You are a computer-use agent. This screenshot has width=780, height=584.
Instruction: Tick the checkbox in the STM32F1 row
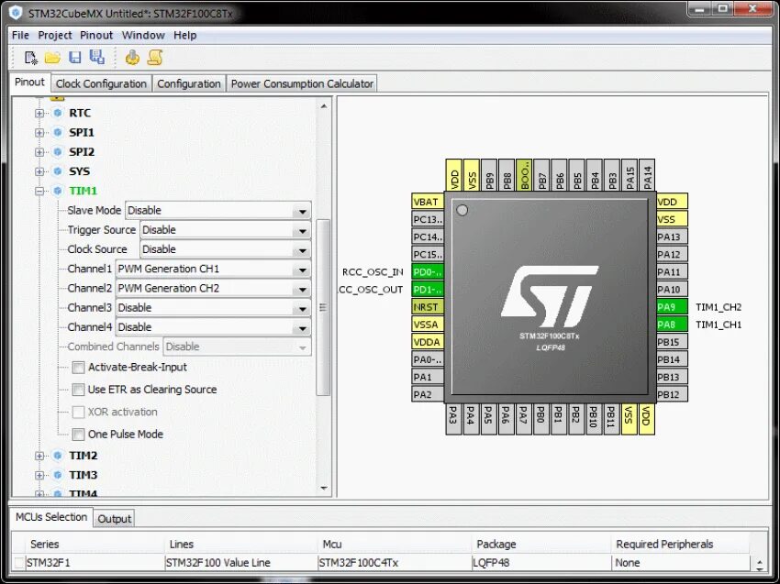tap(19, 563)
